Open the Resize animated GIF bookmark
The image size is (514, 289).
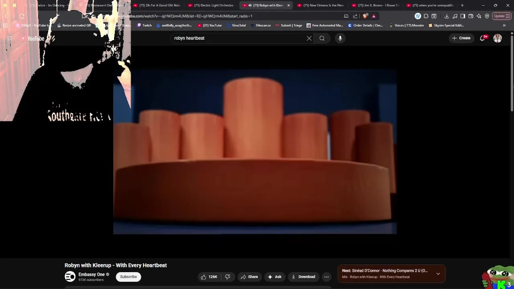click(74, 25)
